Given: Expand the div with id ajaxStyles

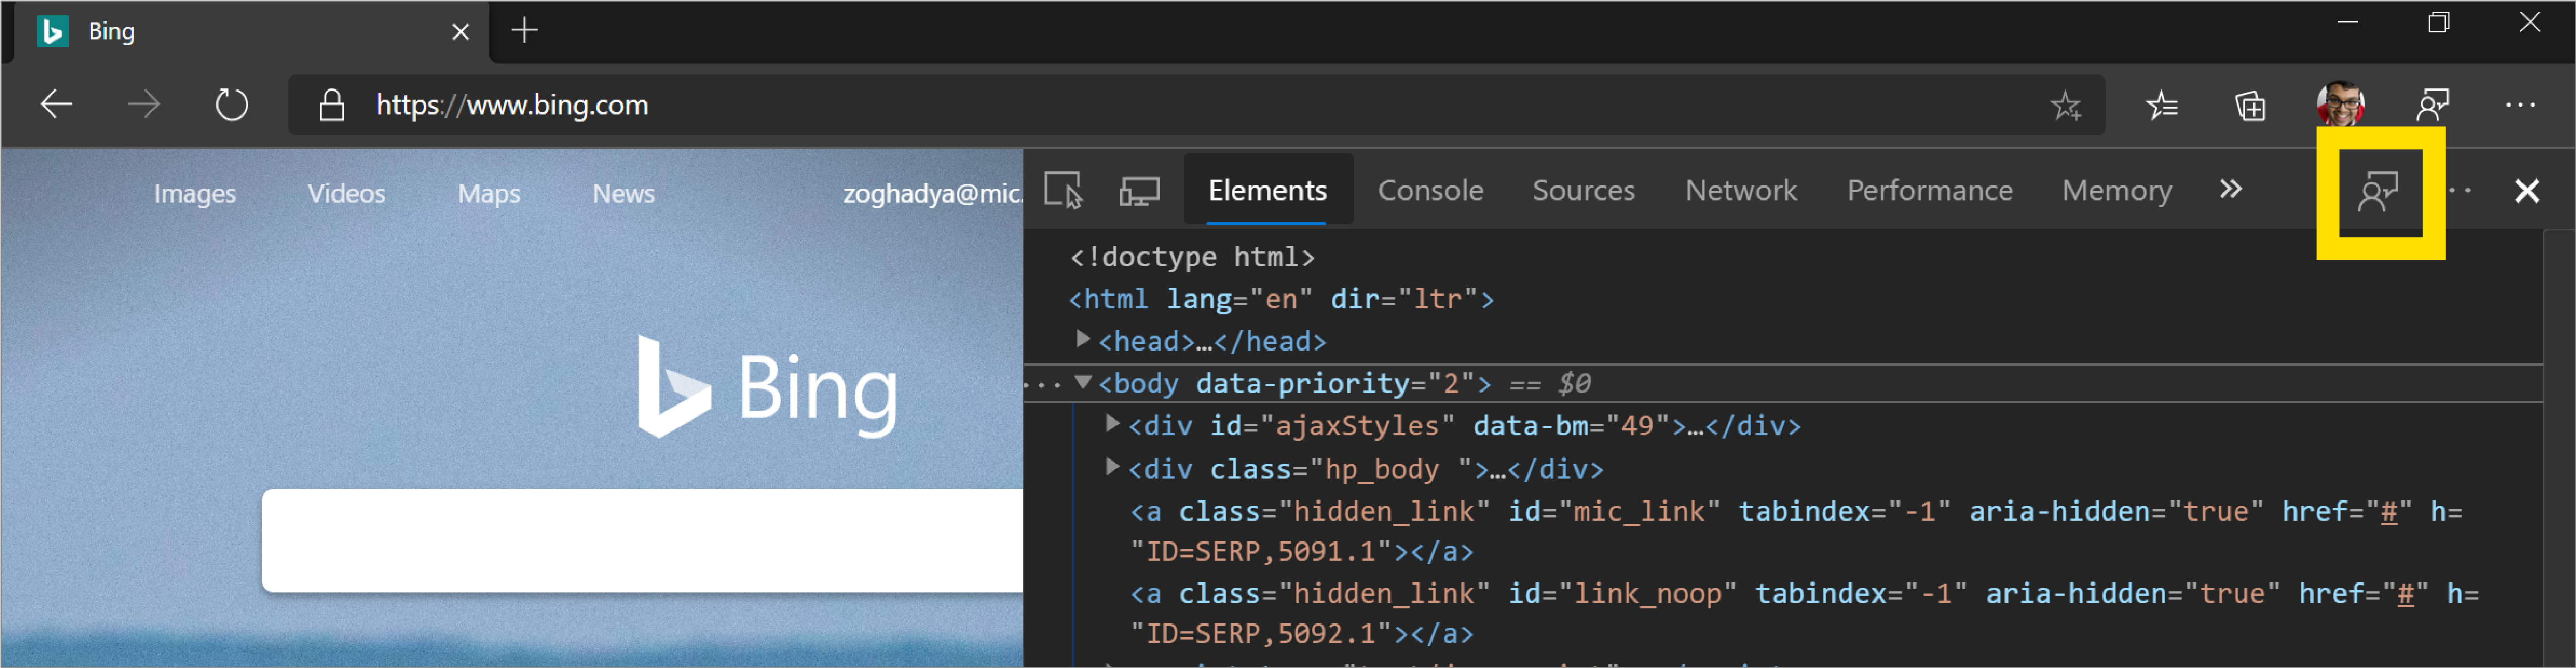Looking at the screenshot, I should pos(1113,424).
